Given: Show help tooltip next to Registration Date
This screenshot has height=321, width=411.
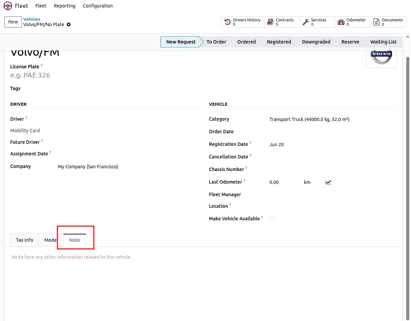Looking at the screenshot, I should tap(250, 142).
